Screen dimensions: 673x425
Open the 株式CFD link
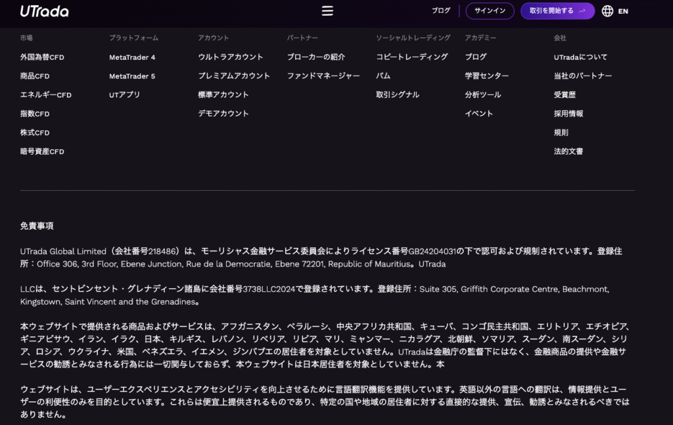[35, 133]
